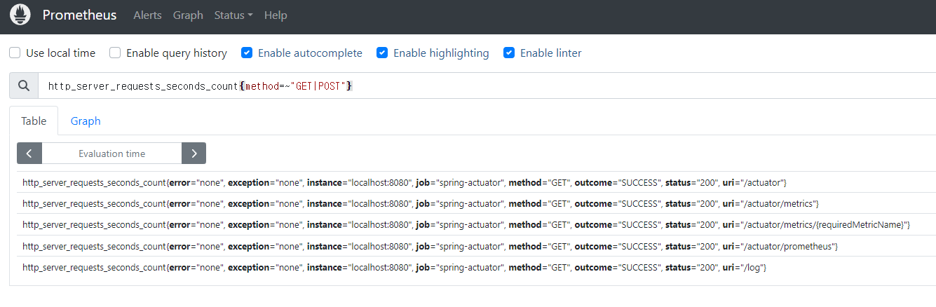Click the Evaluation time input box

pyautogui.click(x=111, y=153)
